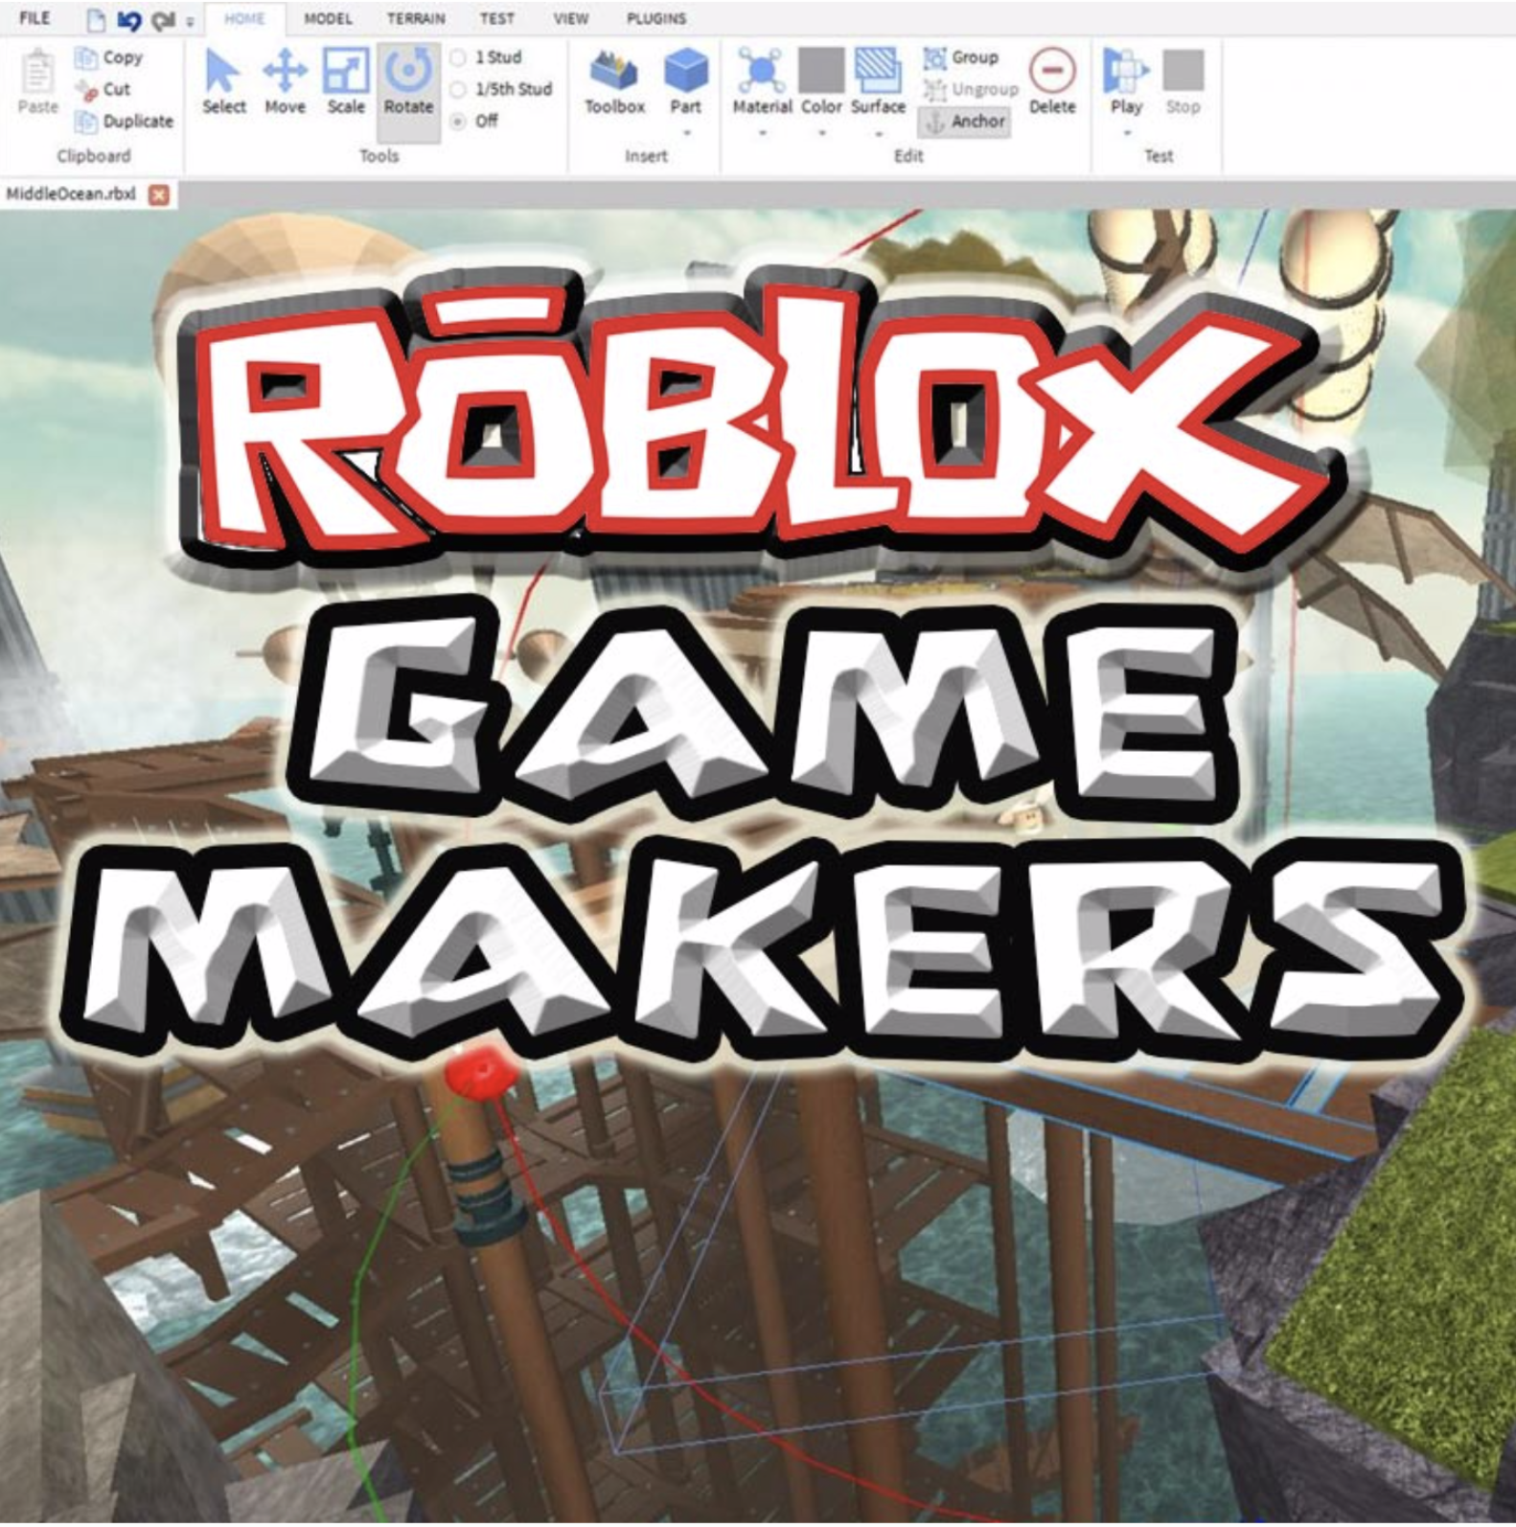Image resolution: width=1516 pixels, height=1527 pixels.
Task: Undo the last action
Action: 127,19
